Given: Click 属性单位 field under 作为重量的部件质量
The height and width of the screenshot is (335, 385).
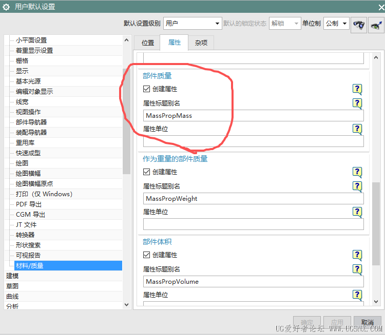Looking at the screenshot, I should coord(254,224).
